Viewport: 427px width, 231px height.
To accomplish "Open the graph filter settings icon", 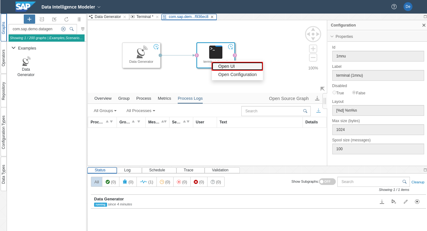I will (x=83, y=29).
